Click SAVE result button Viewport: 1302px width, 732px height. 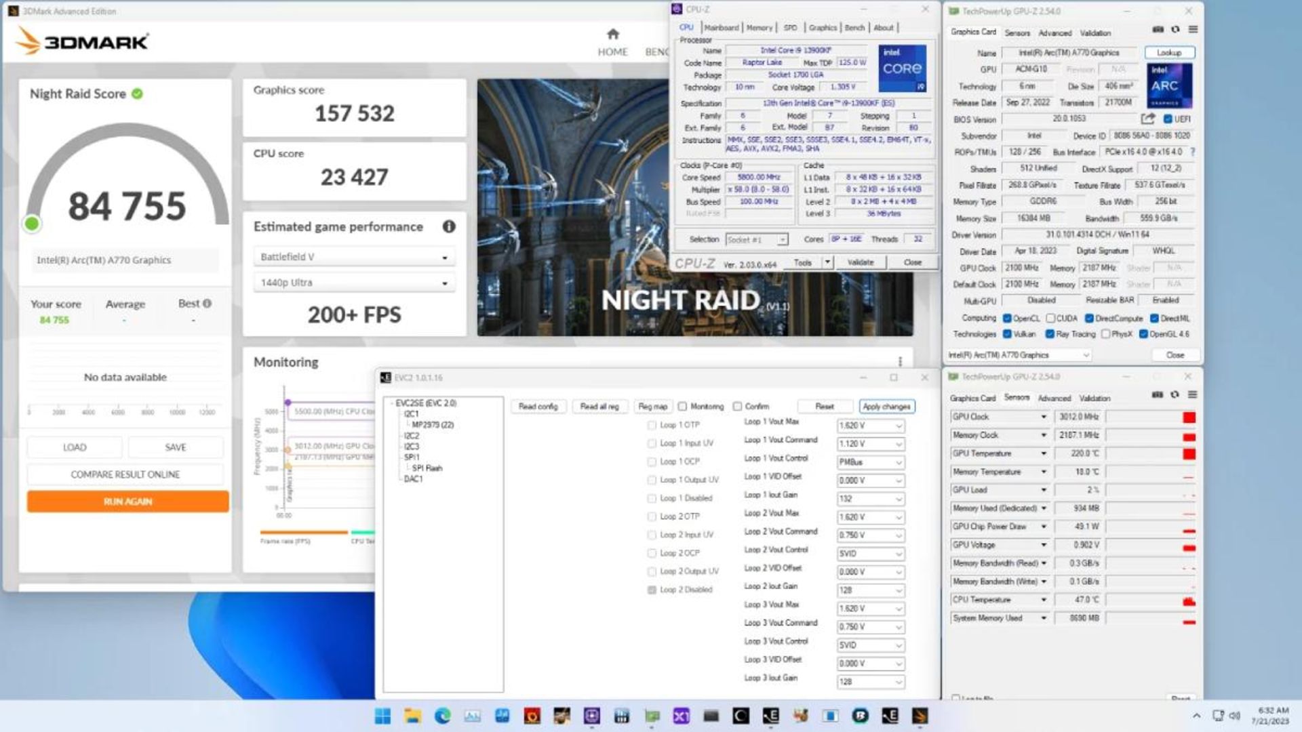coord(176,447)
